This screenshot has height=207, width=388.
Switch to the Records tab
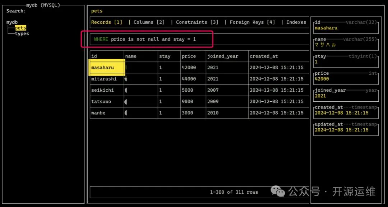(106, 22)
